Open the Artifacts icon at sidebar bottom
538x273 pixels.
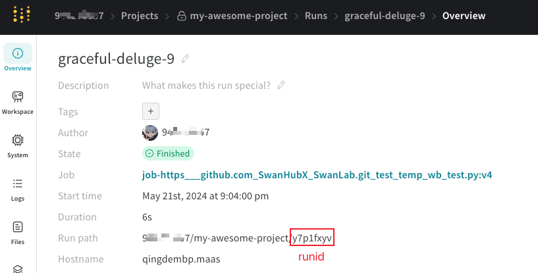click(x=18, y=268)
